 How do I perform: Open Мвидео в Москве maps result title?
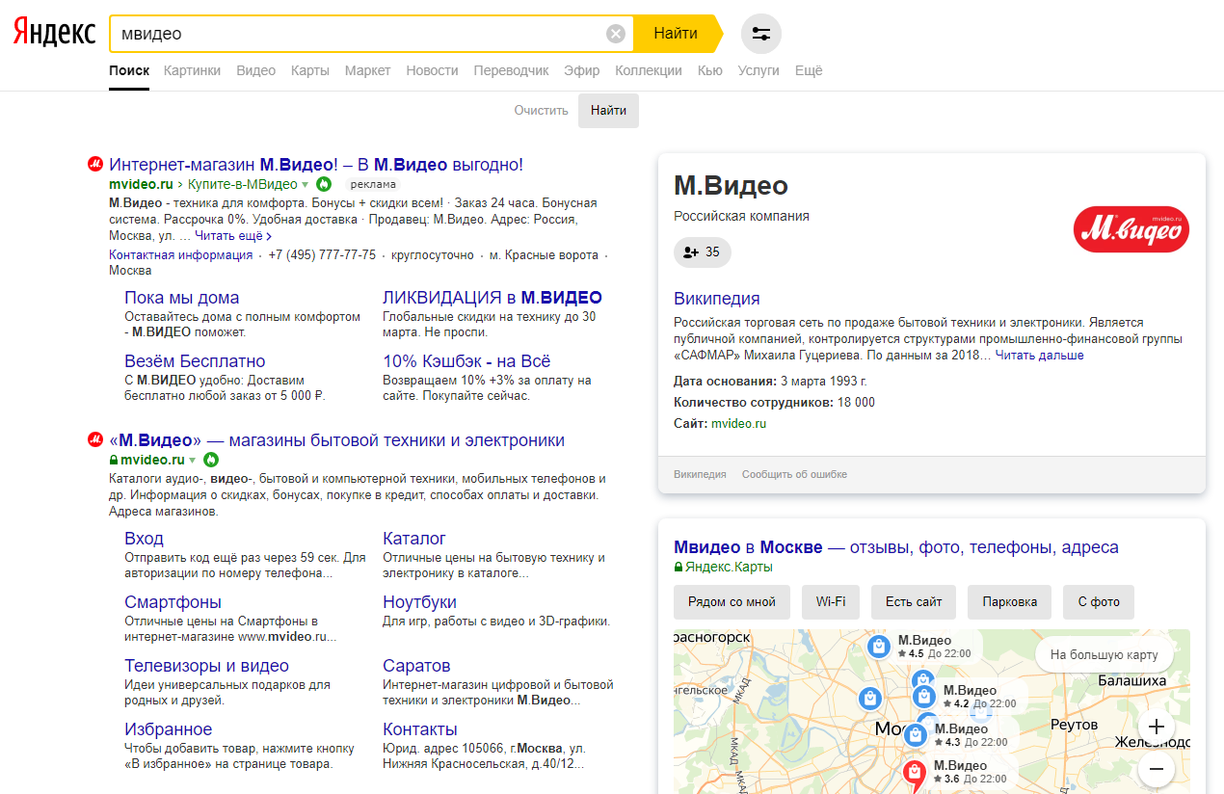[896, 547]
